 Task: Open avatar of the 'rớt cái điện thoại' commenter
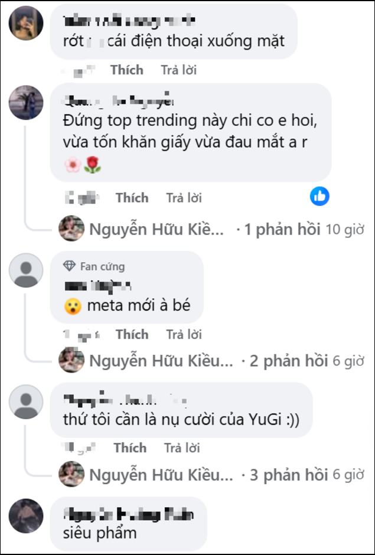(26, 23)
